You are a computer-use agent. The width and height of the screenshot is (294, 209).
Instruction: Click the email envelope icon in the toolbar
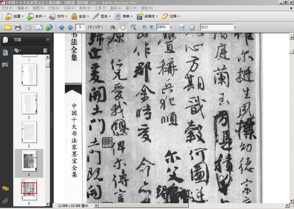click(38, 27)
